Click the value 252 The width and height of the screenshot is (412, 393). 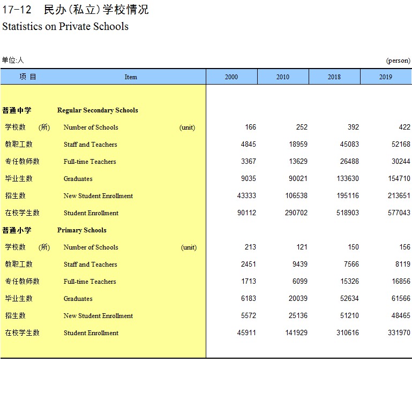pyautogui.click(x=302, y=127)
